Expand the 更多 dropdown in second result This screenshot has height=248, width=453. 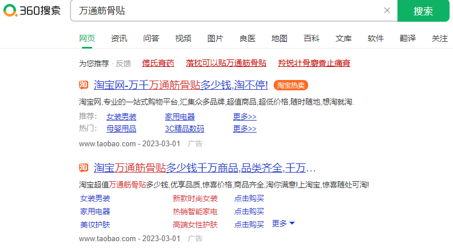[x=283, y=223]
